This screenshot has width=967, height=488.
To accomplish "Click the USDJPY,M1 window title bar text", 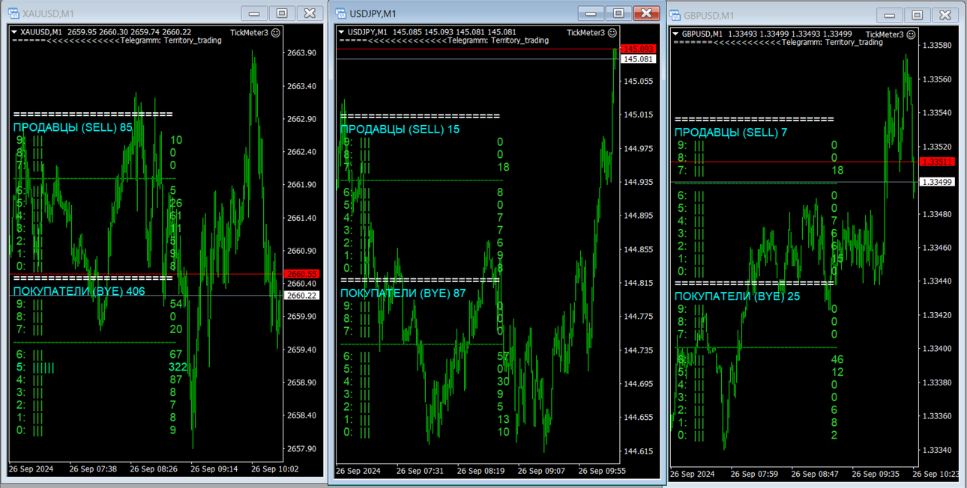I will (373, 14).
